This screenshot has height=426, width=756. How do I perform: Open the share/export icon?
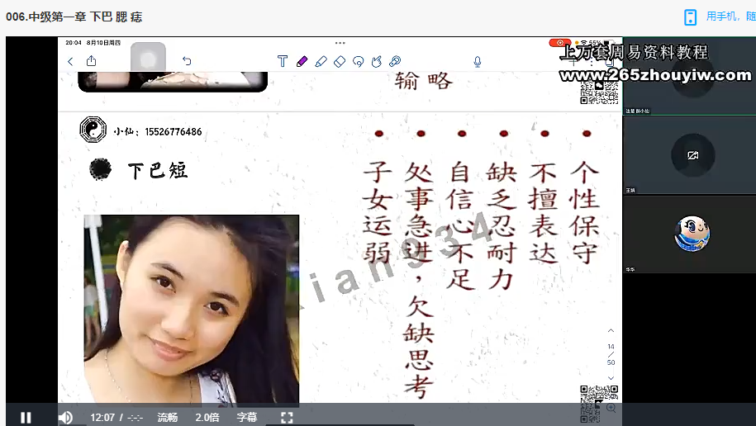click(91, 61)
